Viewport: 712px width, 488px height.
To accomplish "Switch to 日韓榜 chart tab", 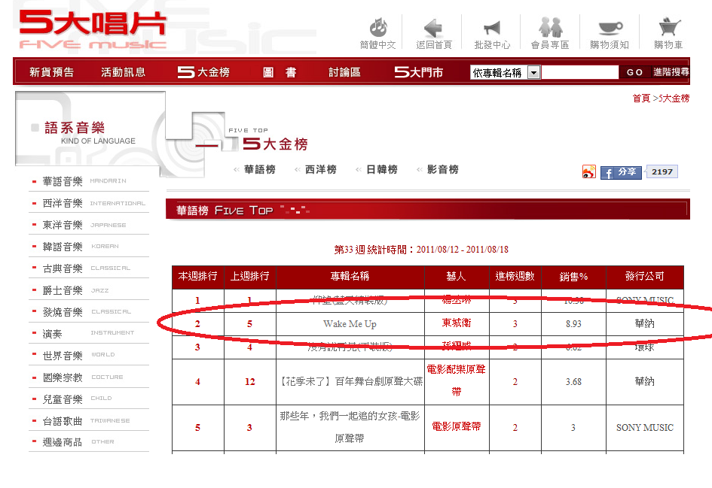I will tap(381, 169).
